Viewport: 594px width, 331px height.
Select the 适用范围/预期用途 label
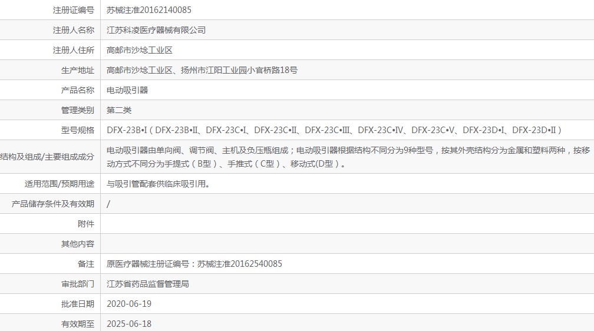(60, 184)
